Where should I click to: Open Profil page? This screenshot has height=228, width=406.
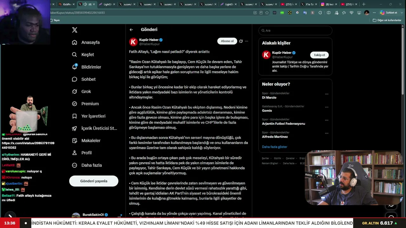point(82,153)
